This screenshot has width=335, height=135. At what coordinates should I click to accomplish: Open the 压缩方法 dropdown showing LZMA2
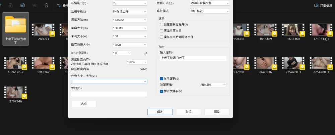point(129,20)
